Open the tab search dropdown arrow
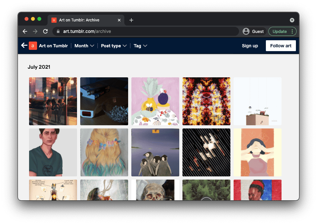This screenshot has height=224, width=317. 292,20
